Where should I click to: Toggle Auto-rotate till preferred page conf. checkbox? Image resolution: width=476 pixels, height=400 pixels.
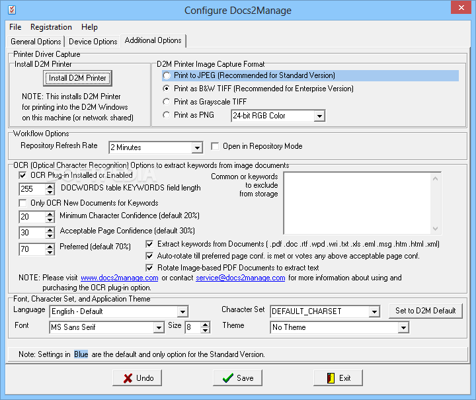click(149, 256)
